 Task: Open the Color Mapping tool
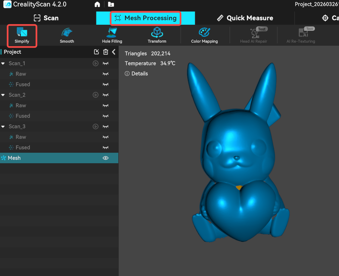[x=204, y=33]
